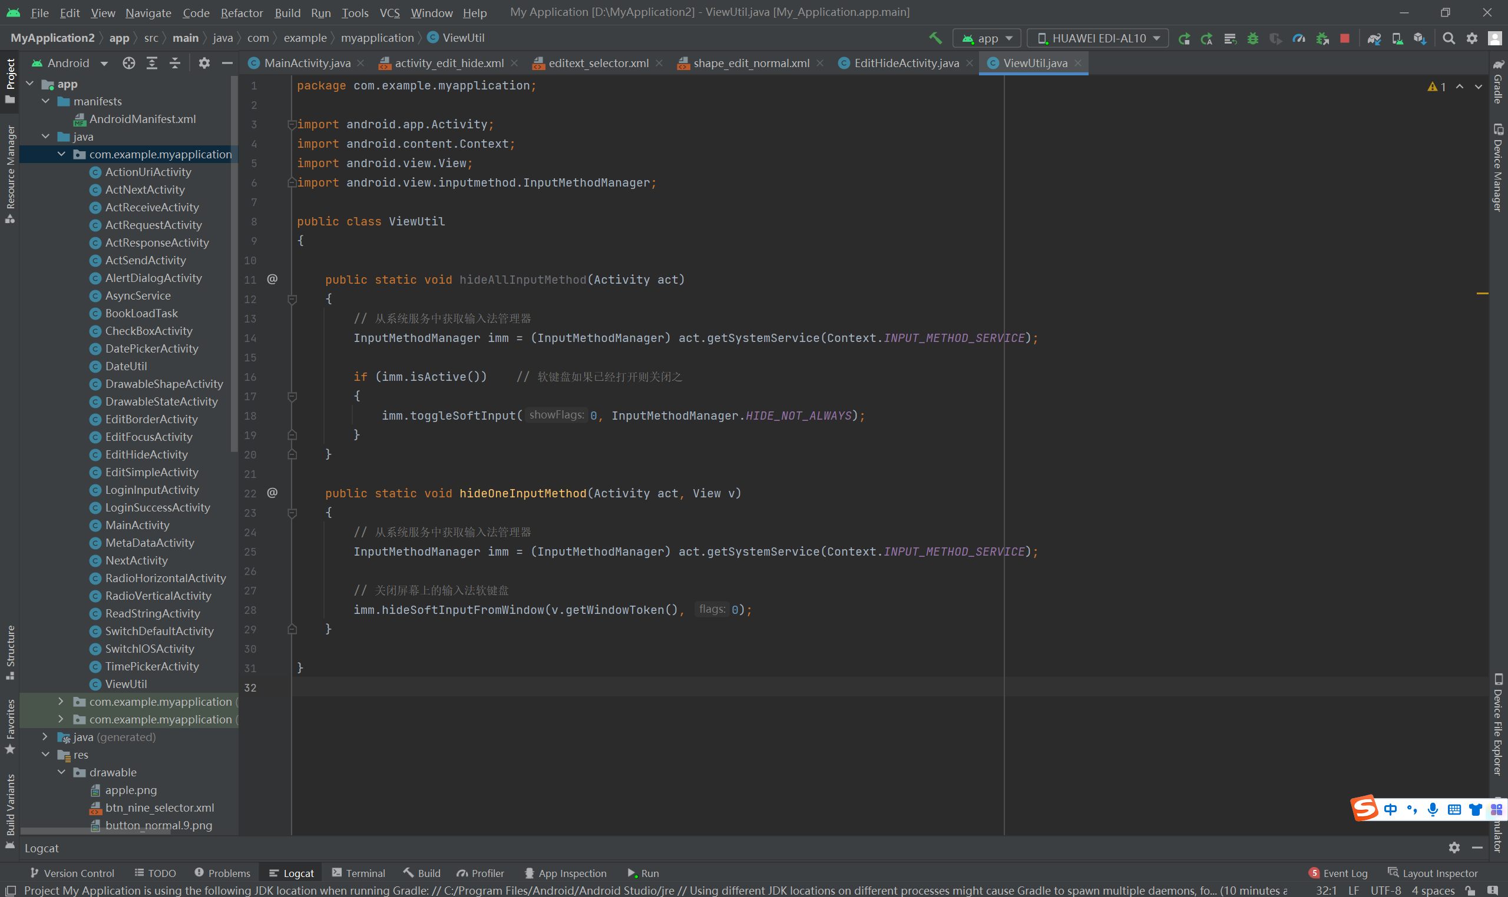Click the Make Project hammer icon
Screen dimensions: 1508x897
pos(935,38)
